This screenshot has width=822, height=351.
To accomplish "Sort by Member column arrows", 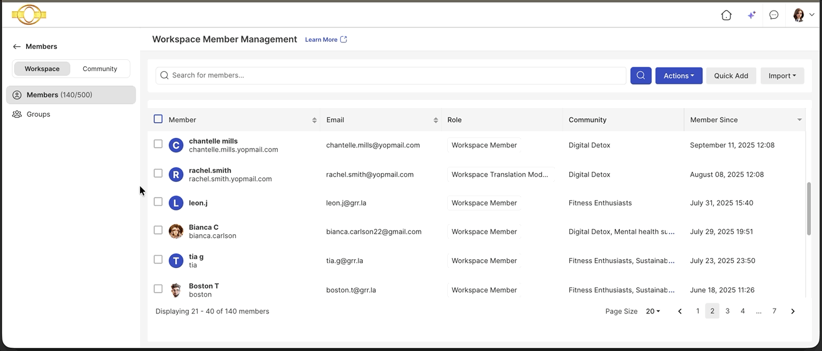I will coord(314,120).
